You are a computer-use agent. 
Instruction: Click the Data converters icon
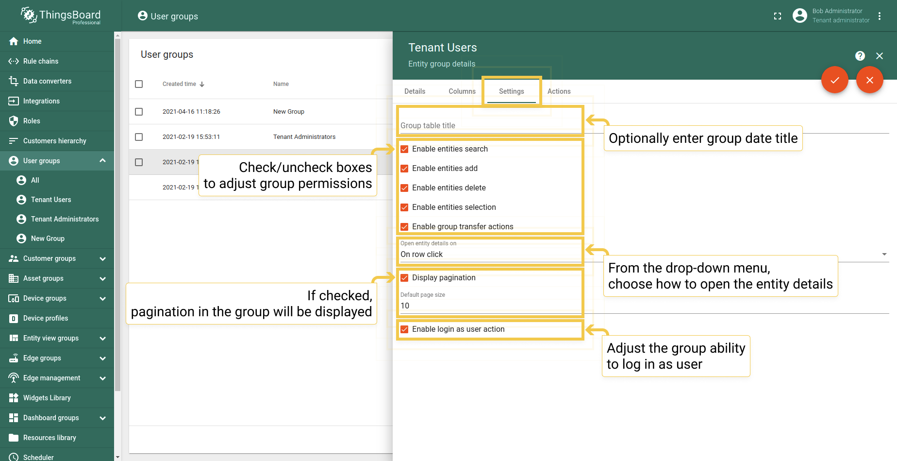click(x=14, y=81)
